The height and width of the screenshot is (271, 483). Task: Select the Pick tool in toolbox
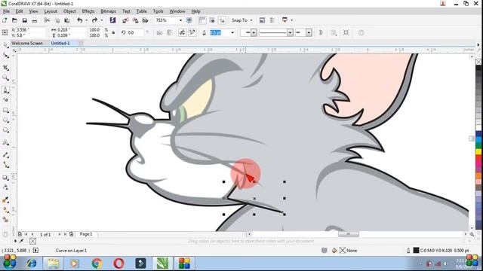pyautogui.click(x=5, y=45)
